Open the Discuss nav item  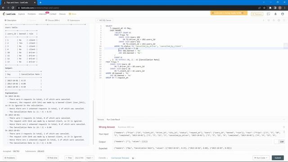pyautogui.click(x=62, y=14)
